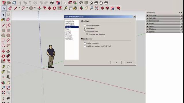Select the Axes tool
This screenshot has height=103, width=184.
pyautogui.click(x=3, y=77)
